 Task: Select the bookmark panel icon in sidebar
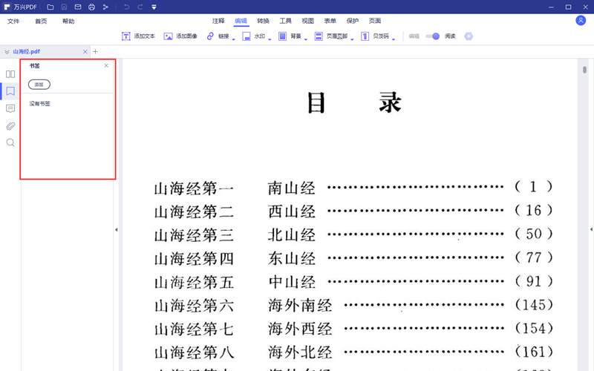point(10,91)
